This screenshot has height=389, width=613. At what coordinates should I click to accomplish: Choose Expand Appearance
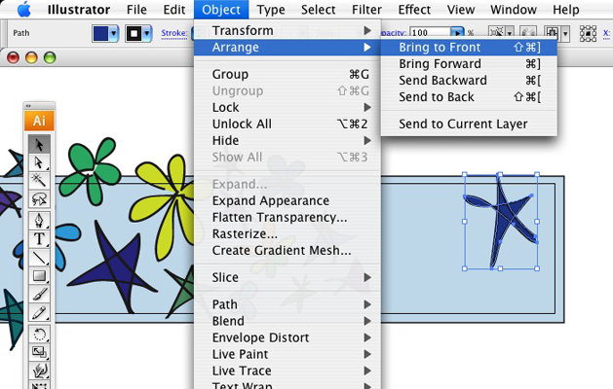click(287, 201)
